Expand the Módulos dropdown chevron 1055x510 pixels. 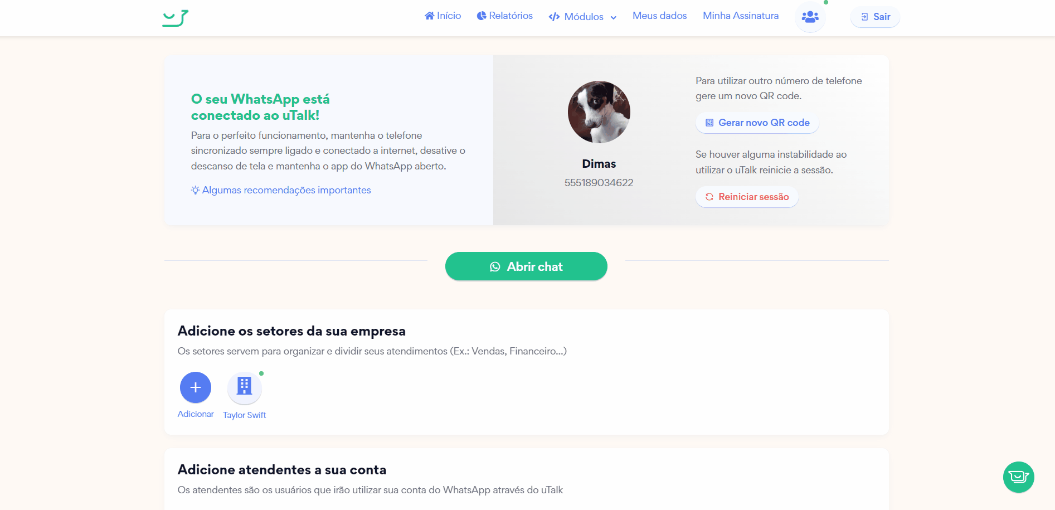coord(614,17)
